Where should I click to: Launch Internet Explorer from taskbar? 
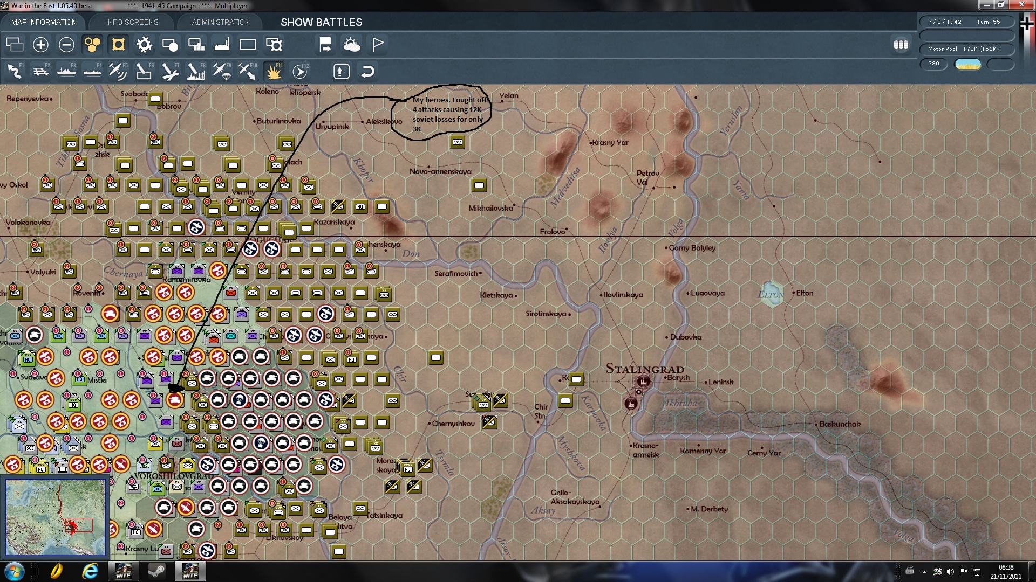tap(90, 571)
